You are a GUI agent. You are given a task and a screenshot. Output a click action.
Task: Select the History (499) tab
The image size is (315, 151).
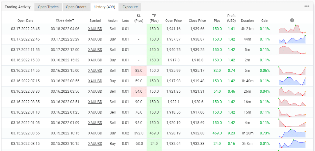tap(104, 7)
